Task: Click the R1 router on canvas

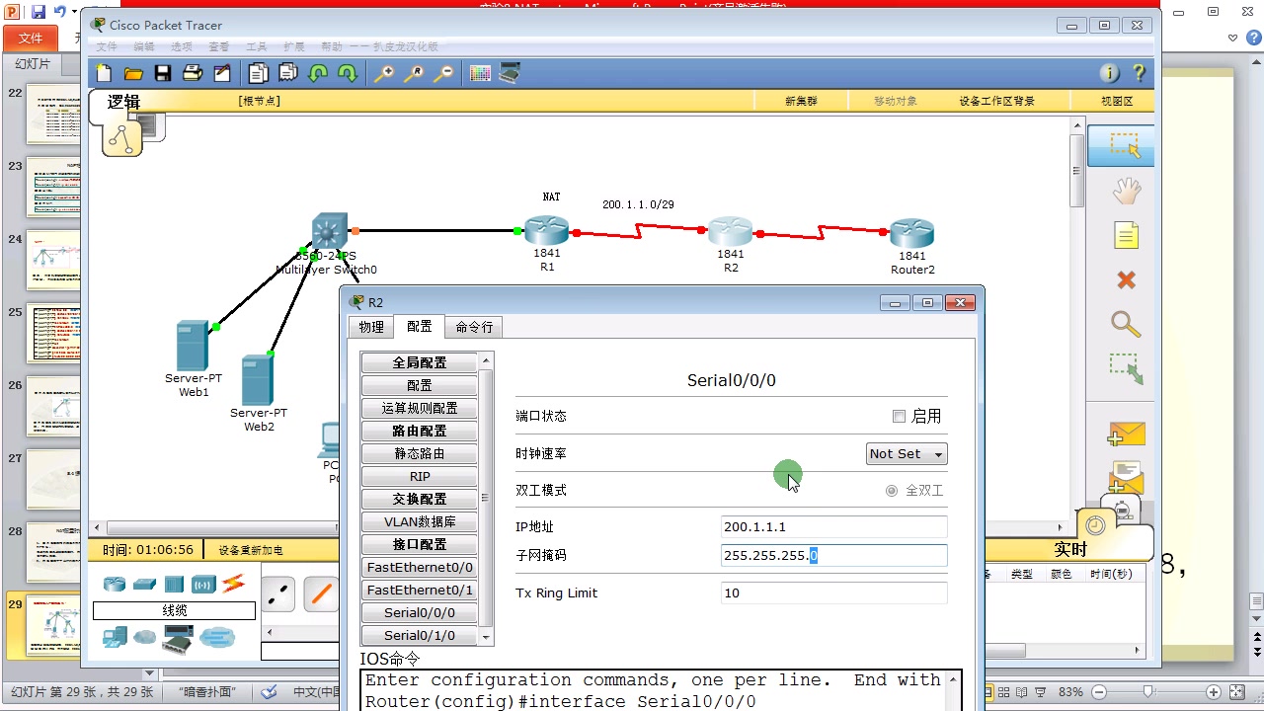Action: pos(546,232)
